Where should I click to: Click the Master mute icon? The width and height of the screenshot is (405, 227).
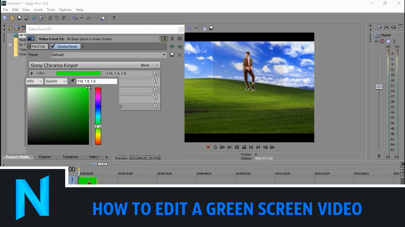pos(388,41)
